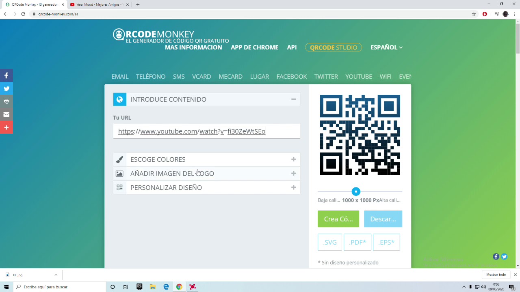Open the API link
520x292 pixels.
[x=292, y=47]
